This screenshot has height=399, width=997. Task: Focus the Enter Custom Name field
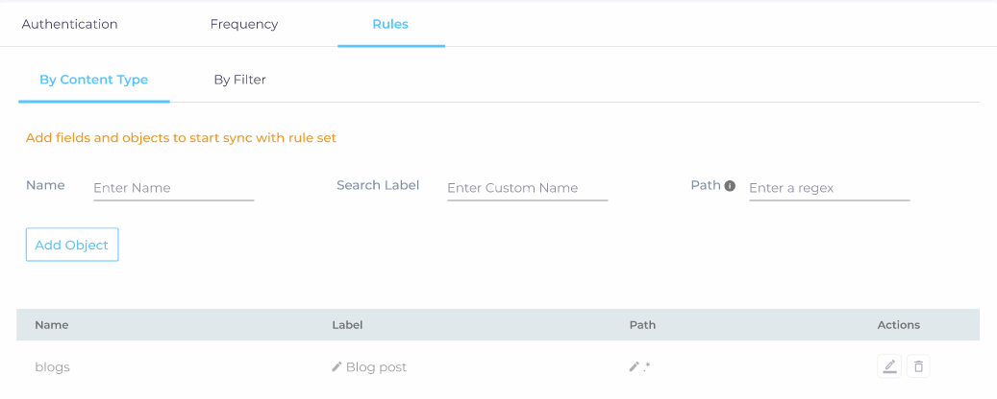(527, 188)
